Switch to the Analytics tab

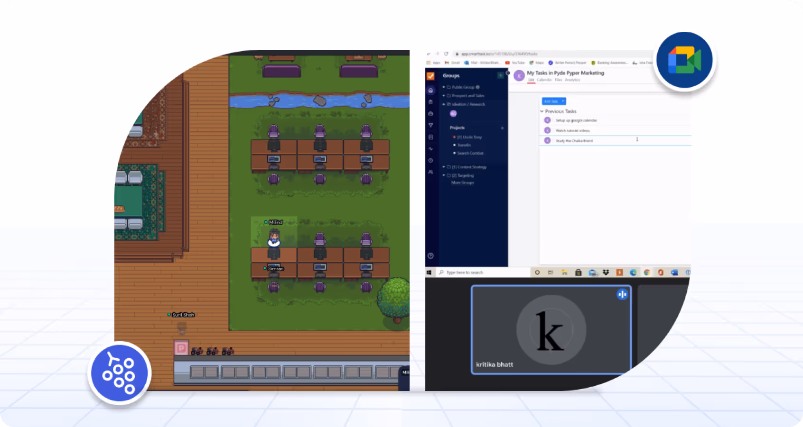pyautogui.click(x=572, y=80)
